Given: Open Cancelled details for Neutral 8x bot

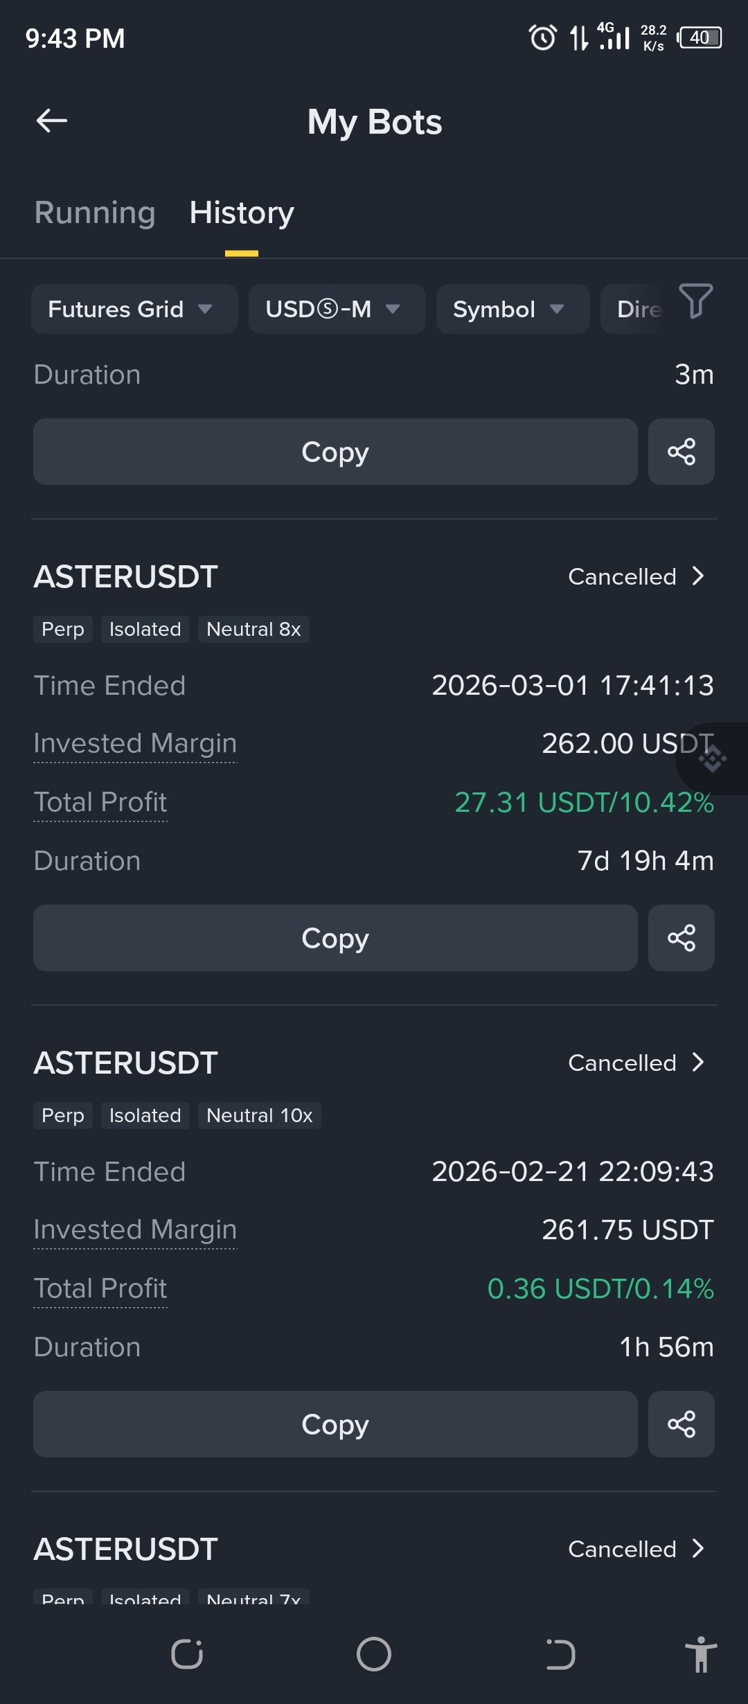Looking at the screenshot, I should coord(636,576).
